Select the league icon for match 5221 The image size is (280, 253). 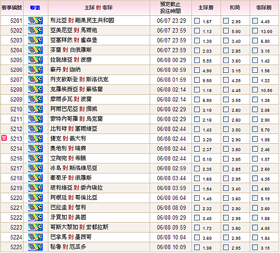(x=35, y=208)
